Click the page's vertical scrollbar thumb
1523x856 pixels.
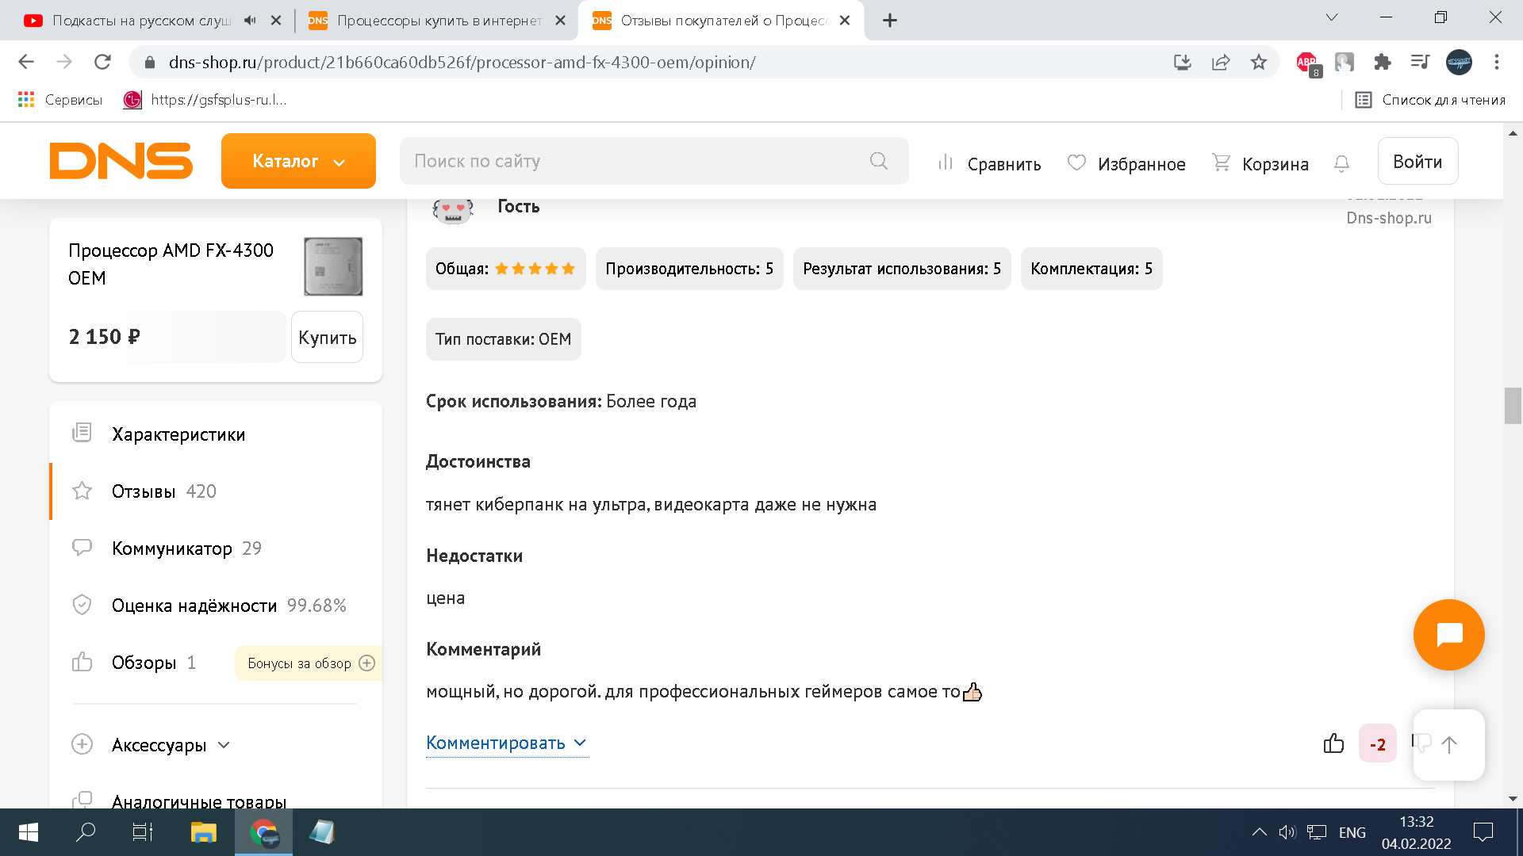1512,406
